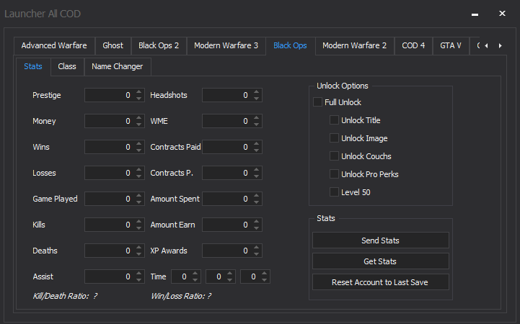Open the Class sub-tab
Screen dimensions: 520x324
click(x=67, y=66)
